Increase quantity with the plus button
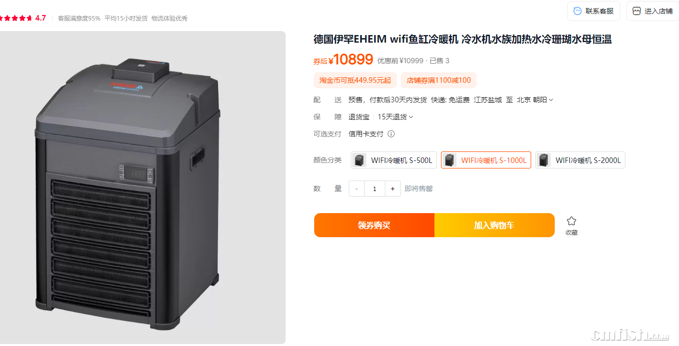The width and height of the screenshot is (679, 346). [392, 189]
